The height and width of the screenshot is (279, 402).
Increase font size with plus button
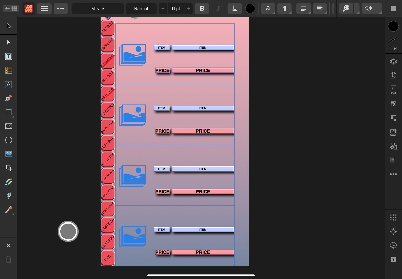189,9
